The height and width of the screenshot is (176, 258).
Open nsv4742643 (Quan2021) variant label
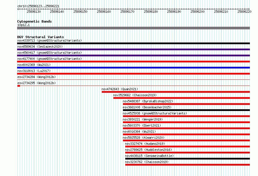click(120, 89)
